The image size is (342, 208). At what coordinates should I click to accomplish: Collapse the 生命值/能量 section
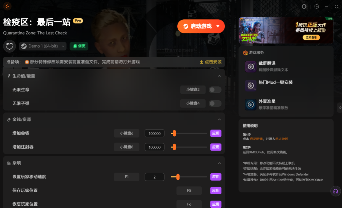point(219,76)
